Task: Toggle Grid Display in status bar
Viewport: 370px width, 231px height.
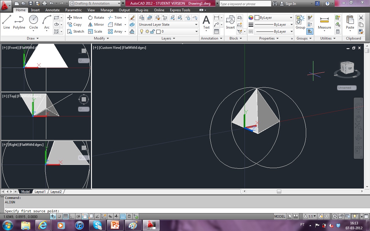Action: [x=66, y=216]
